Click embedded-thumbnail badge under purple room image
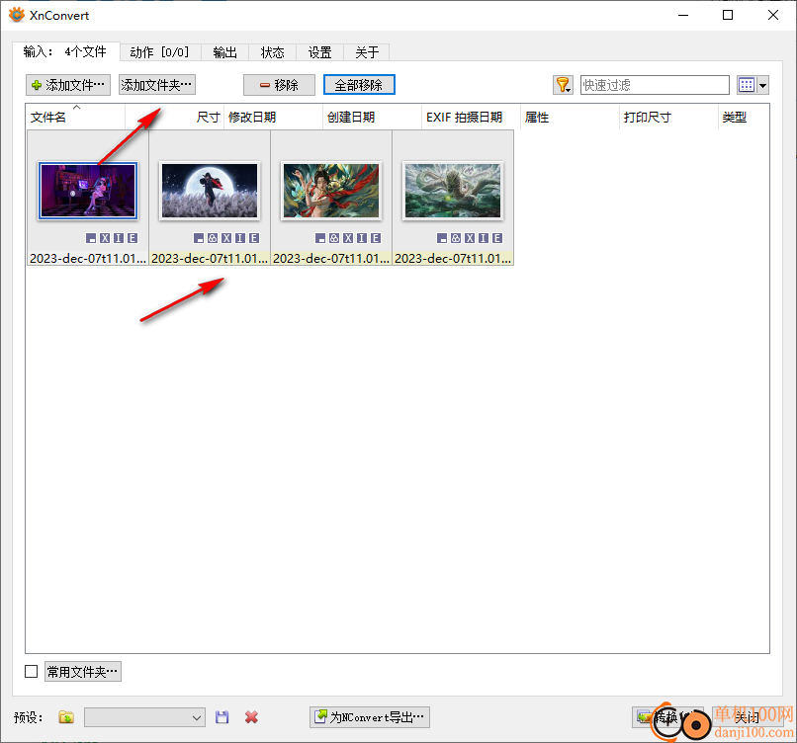 (91, 238)
